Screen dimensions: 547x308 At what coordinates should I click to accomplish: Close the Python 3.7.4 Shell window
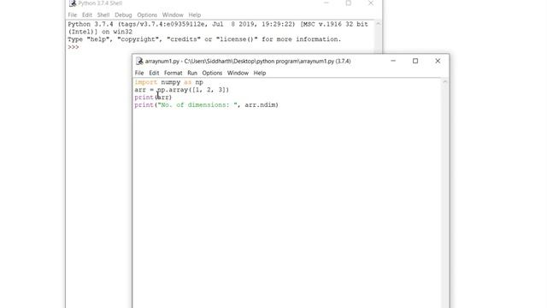click(370, 3)
